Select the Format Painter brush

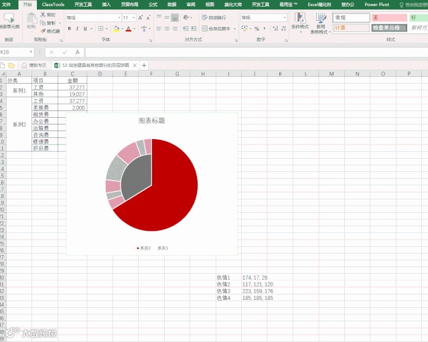(43, 31)
